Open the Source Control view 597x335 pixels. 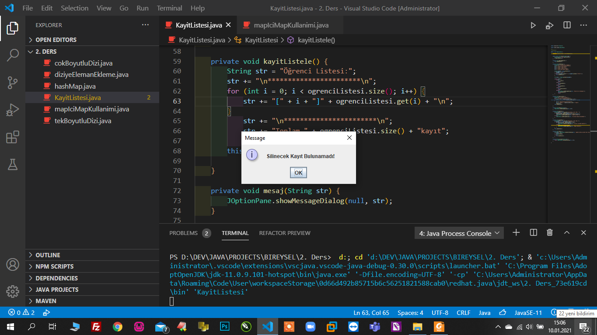(13, 83)
